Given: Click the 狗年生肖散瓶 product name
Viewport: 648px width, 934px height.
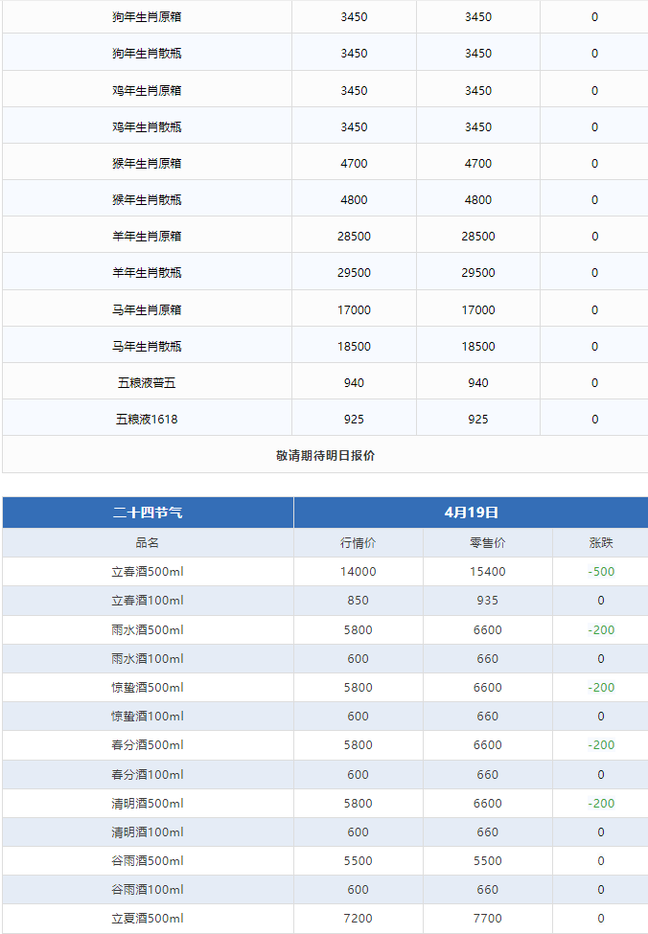Looking at the screenshot, I should coord(147,54).
